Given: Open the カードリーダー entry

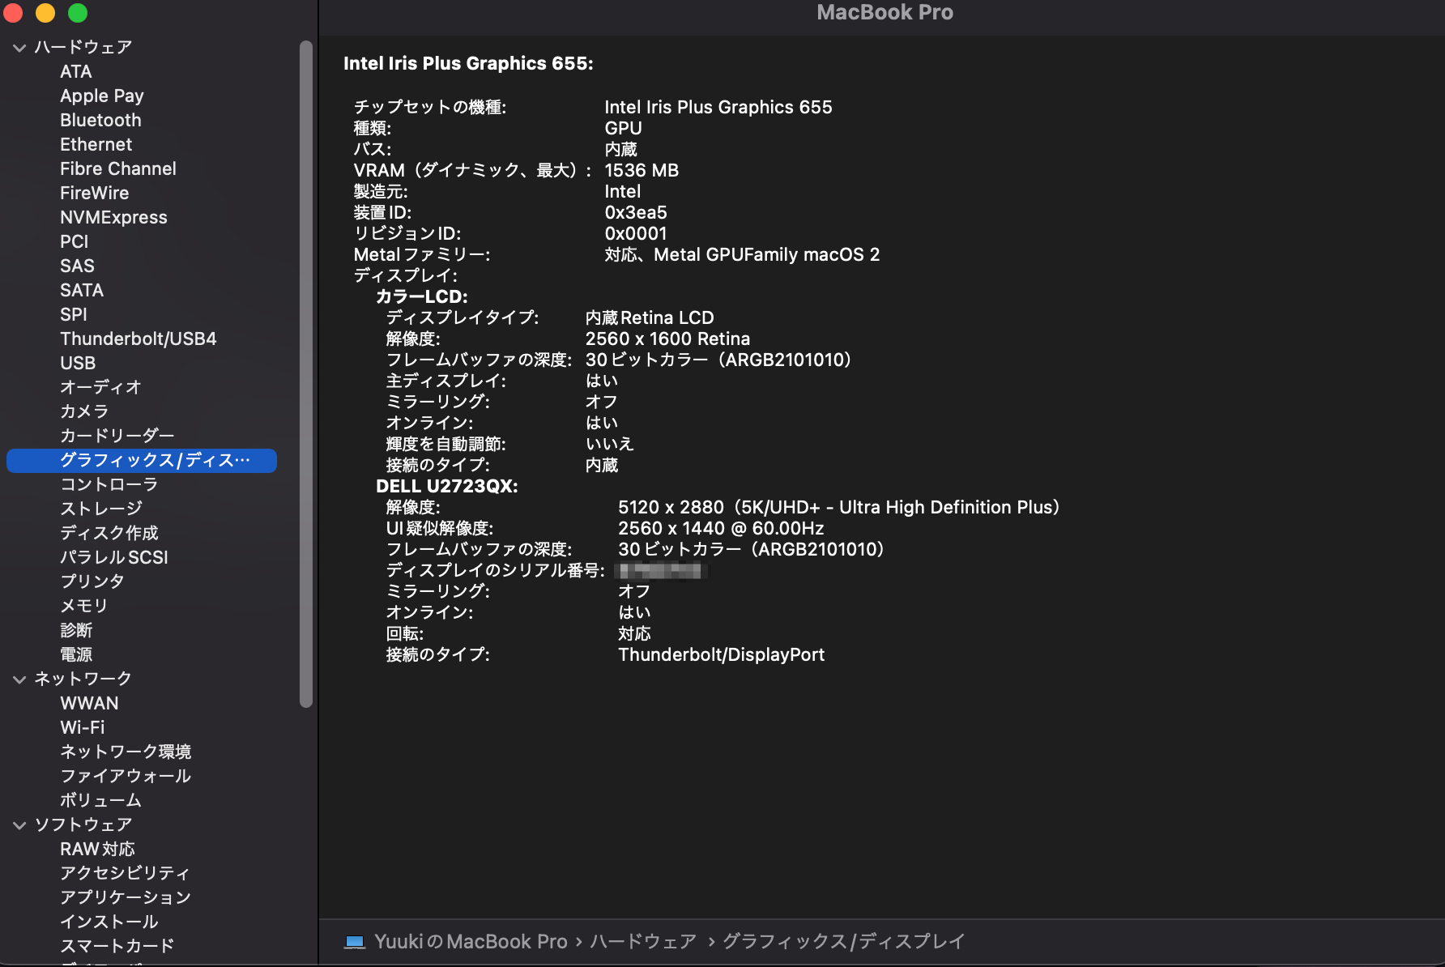Looking at the screenshot, I should pos(117,437).
